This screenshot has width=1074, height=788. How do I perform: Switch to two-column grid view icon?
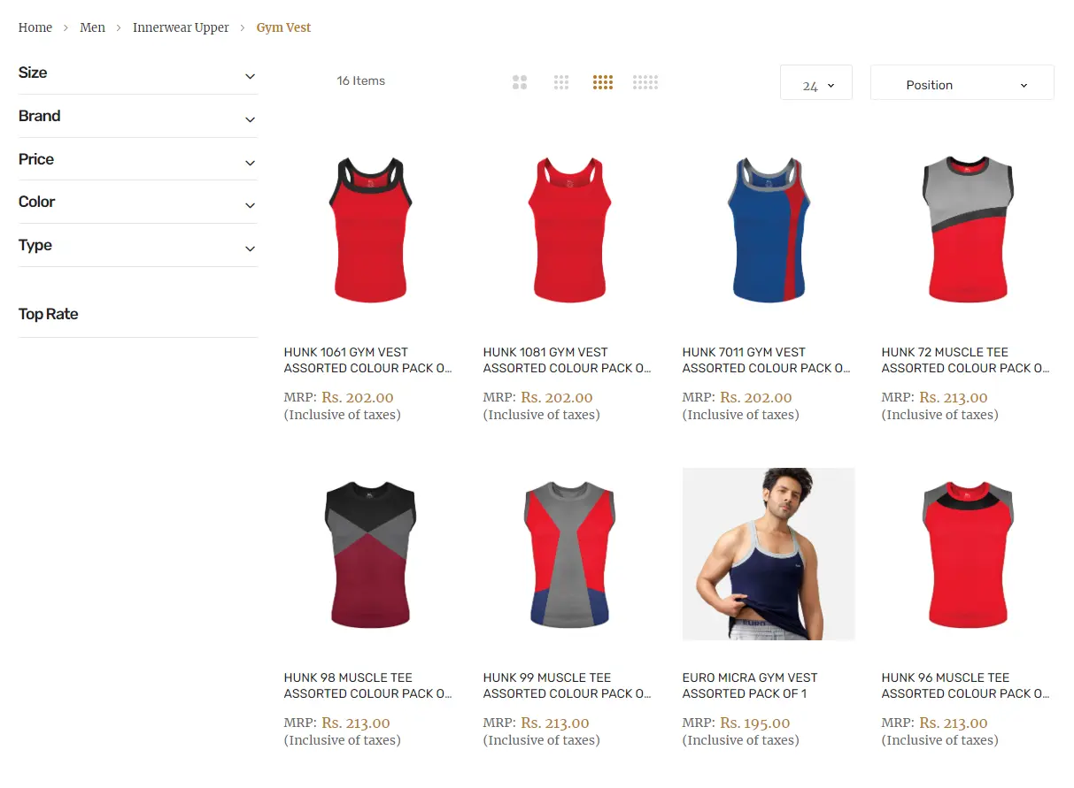520,82
